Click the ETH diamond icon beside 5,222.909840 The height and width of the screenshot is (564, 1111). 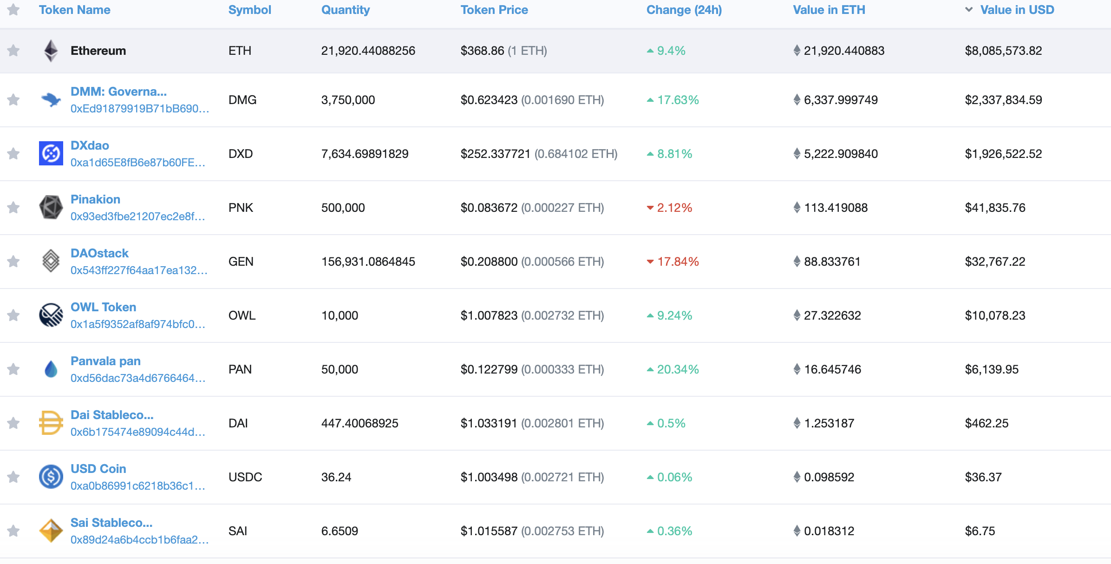797,154
